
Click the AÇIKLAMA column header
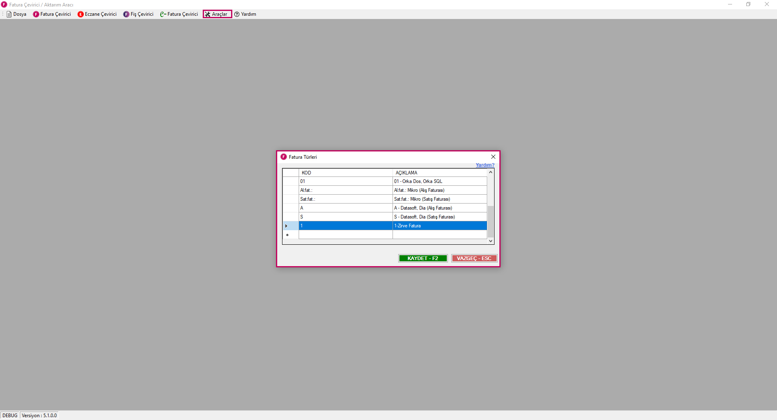point(440,172)
